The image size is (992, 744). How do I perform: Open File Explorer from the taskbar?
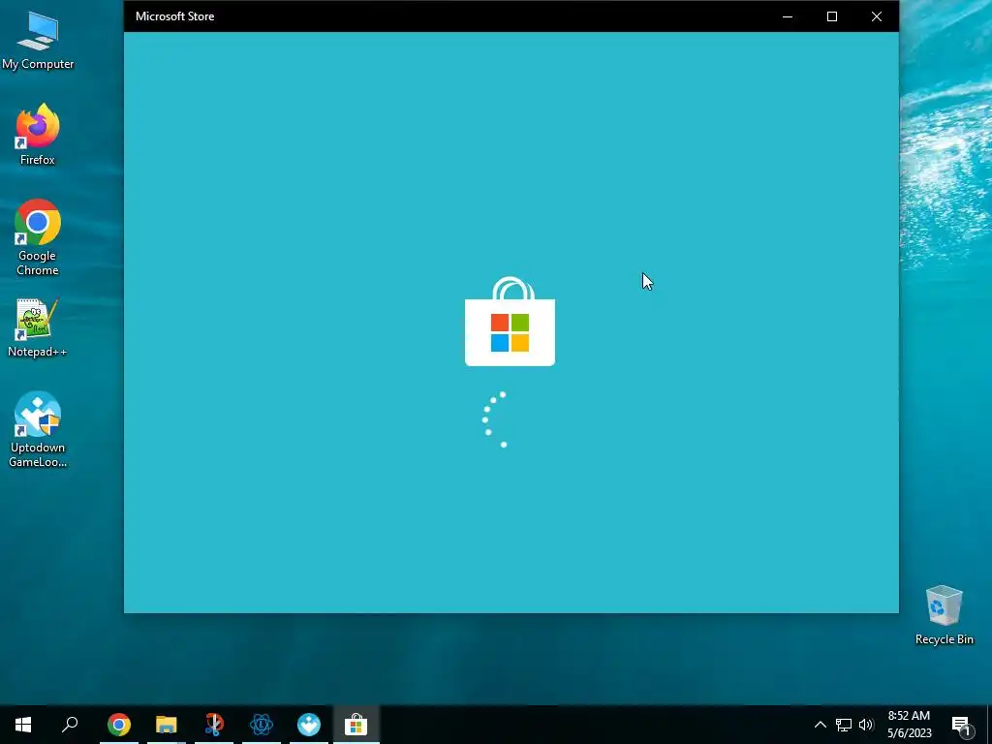[x=167, y=725]
